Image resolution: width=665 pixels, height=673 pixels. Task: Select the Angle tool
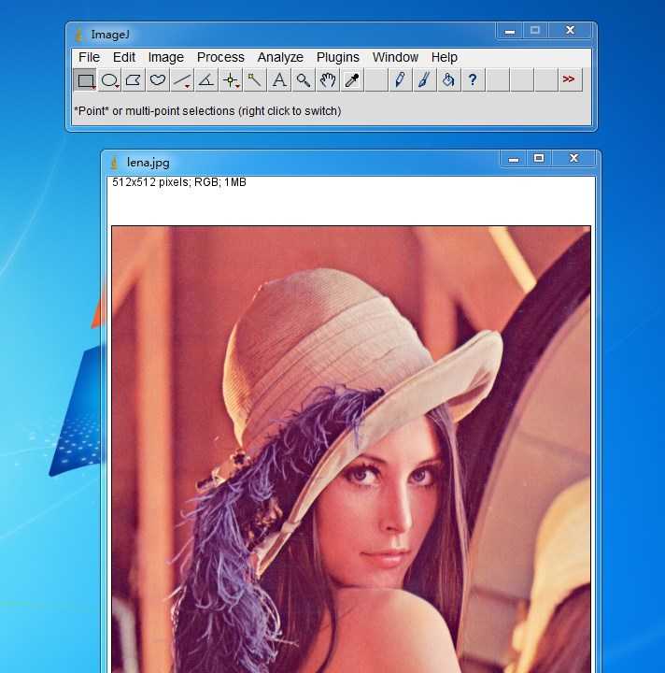206,79
